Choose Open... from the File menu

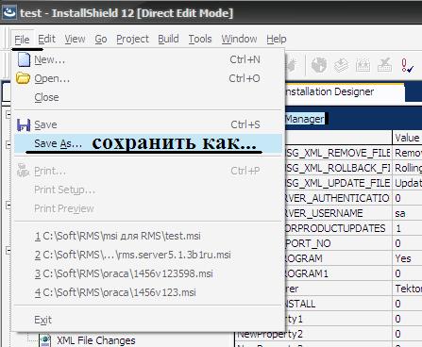pyautogui.click(x=148, y=78)
